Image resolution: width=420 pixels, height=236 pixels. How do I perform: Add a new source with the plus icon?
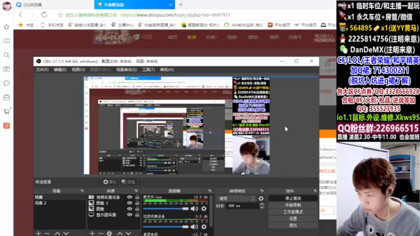(x=92, y=233)
